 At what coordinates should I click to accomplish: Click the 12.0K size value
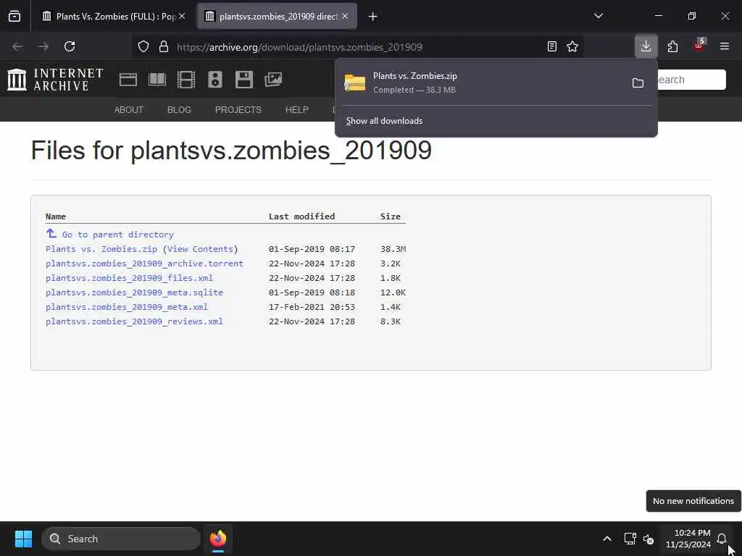[393, 292]
